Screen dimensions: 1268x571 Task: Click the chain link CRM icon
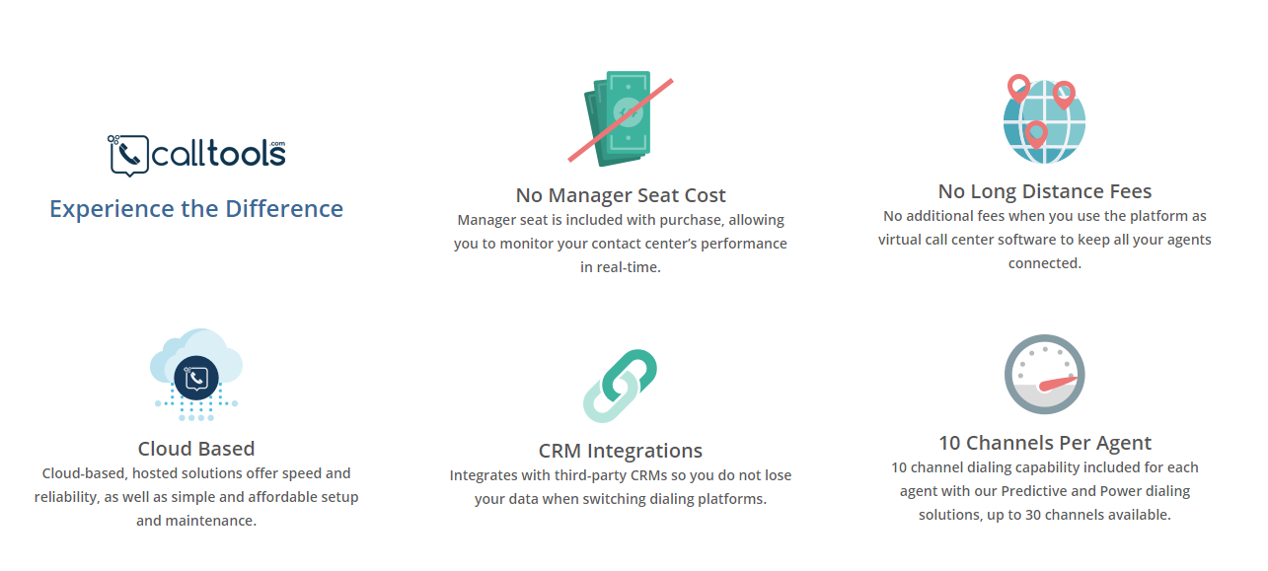point(620,385)
